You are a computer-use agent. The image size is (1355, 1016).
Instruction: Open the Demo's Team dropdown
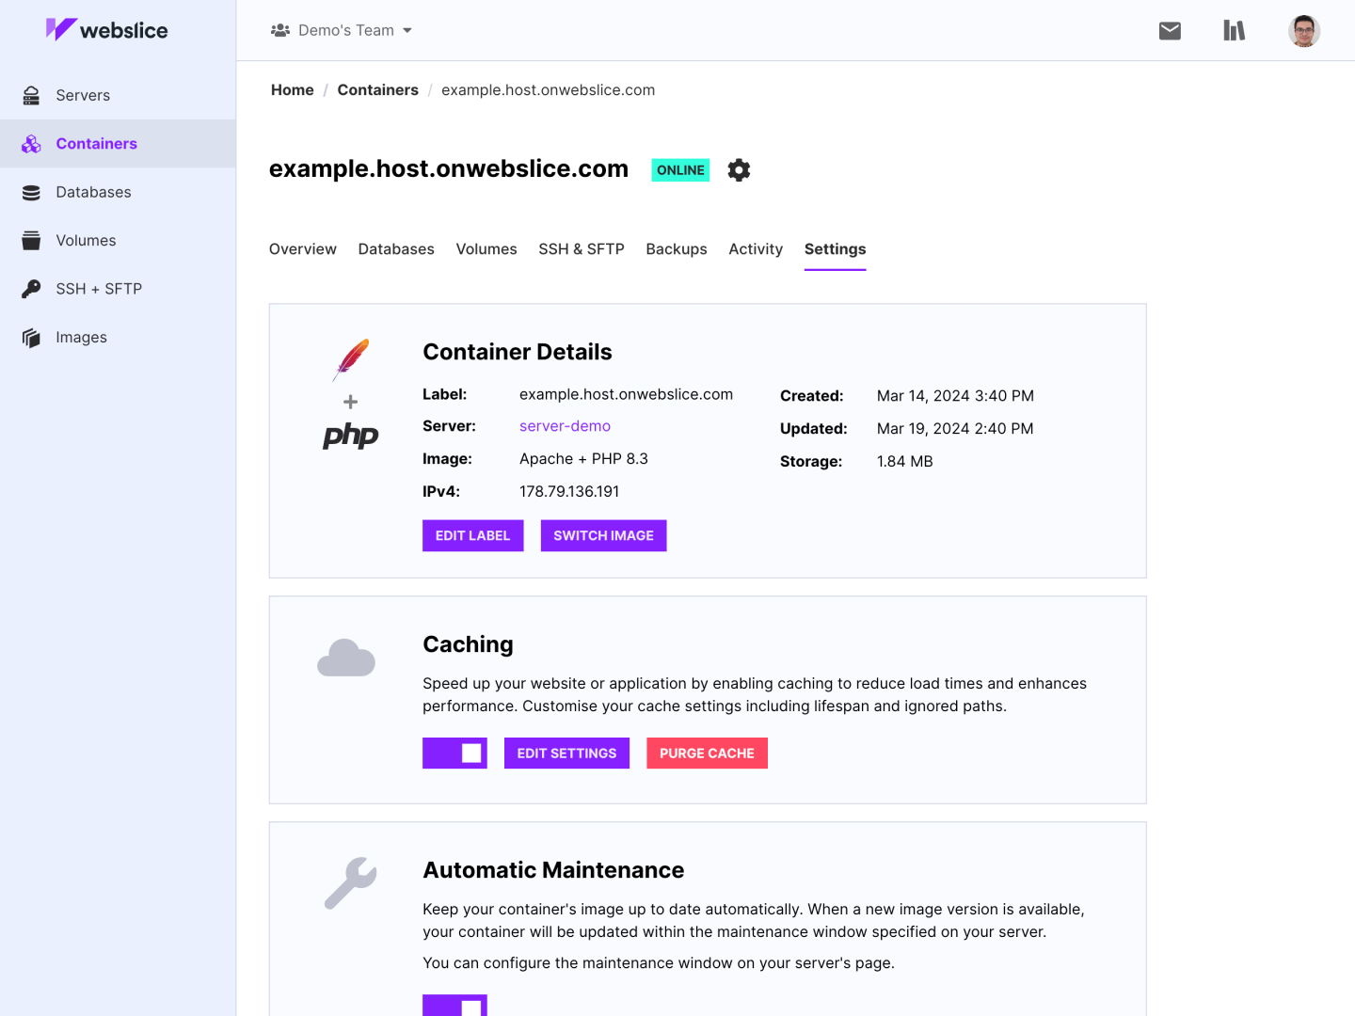click(342, 29)
